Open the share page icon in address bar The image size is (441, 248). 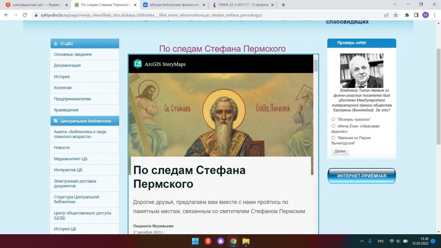point(386,15)
